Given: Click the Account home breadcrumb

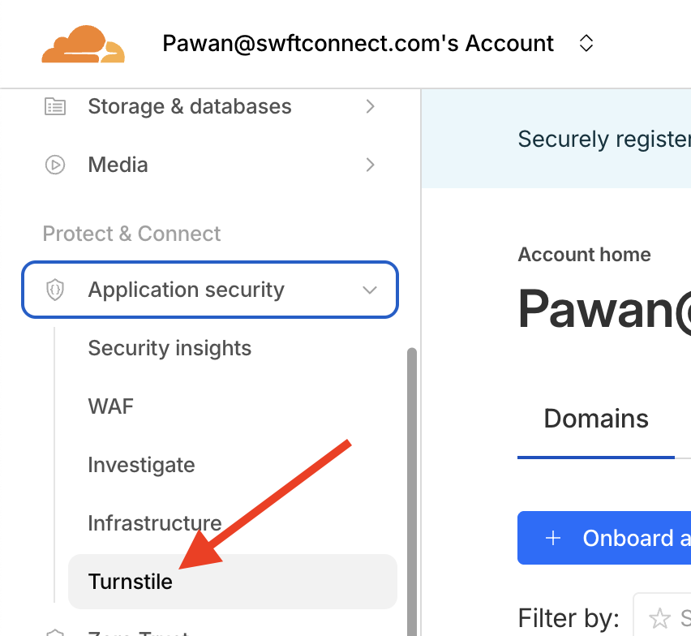Looking at the screenshot, I should click(x=584, y=255).
